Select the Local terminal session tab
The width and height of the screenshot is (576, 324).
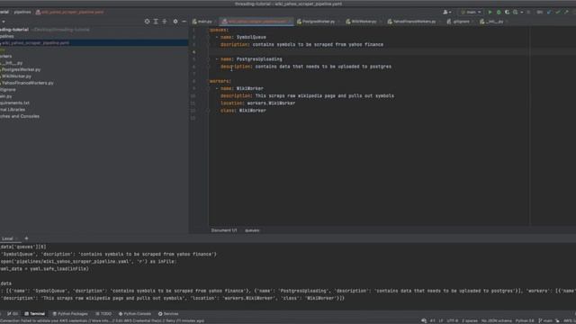[8, 238]
